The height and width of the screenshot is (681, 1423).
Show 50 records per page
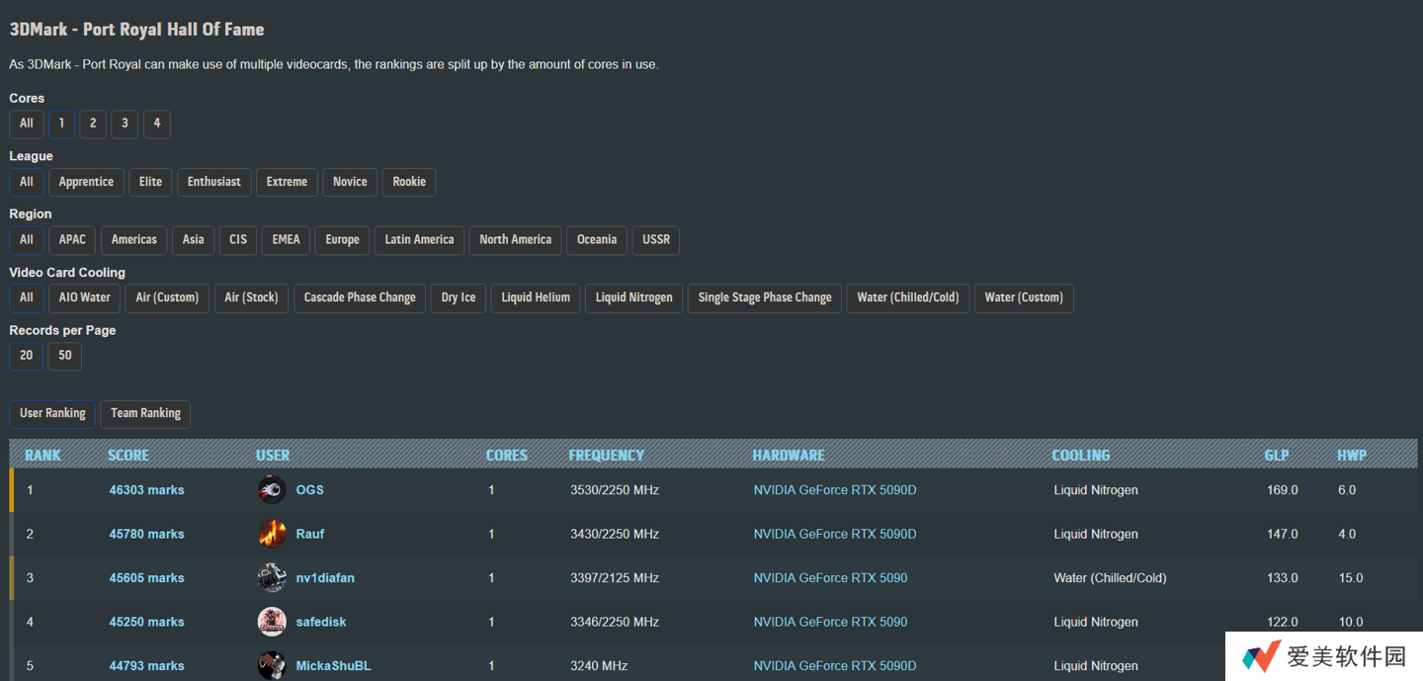click(65, 356)
